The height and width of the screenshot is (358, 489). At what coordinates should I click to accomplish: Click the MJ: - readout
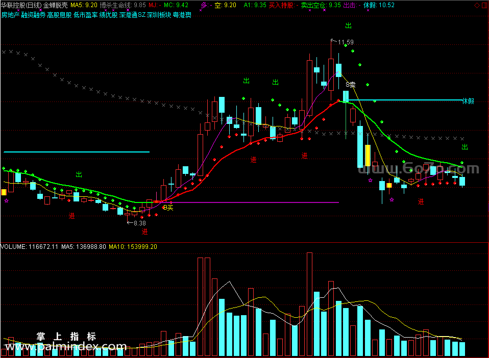tap(155, 5)
